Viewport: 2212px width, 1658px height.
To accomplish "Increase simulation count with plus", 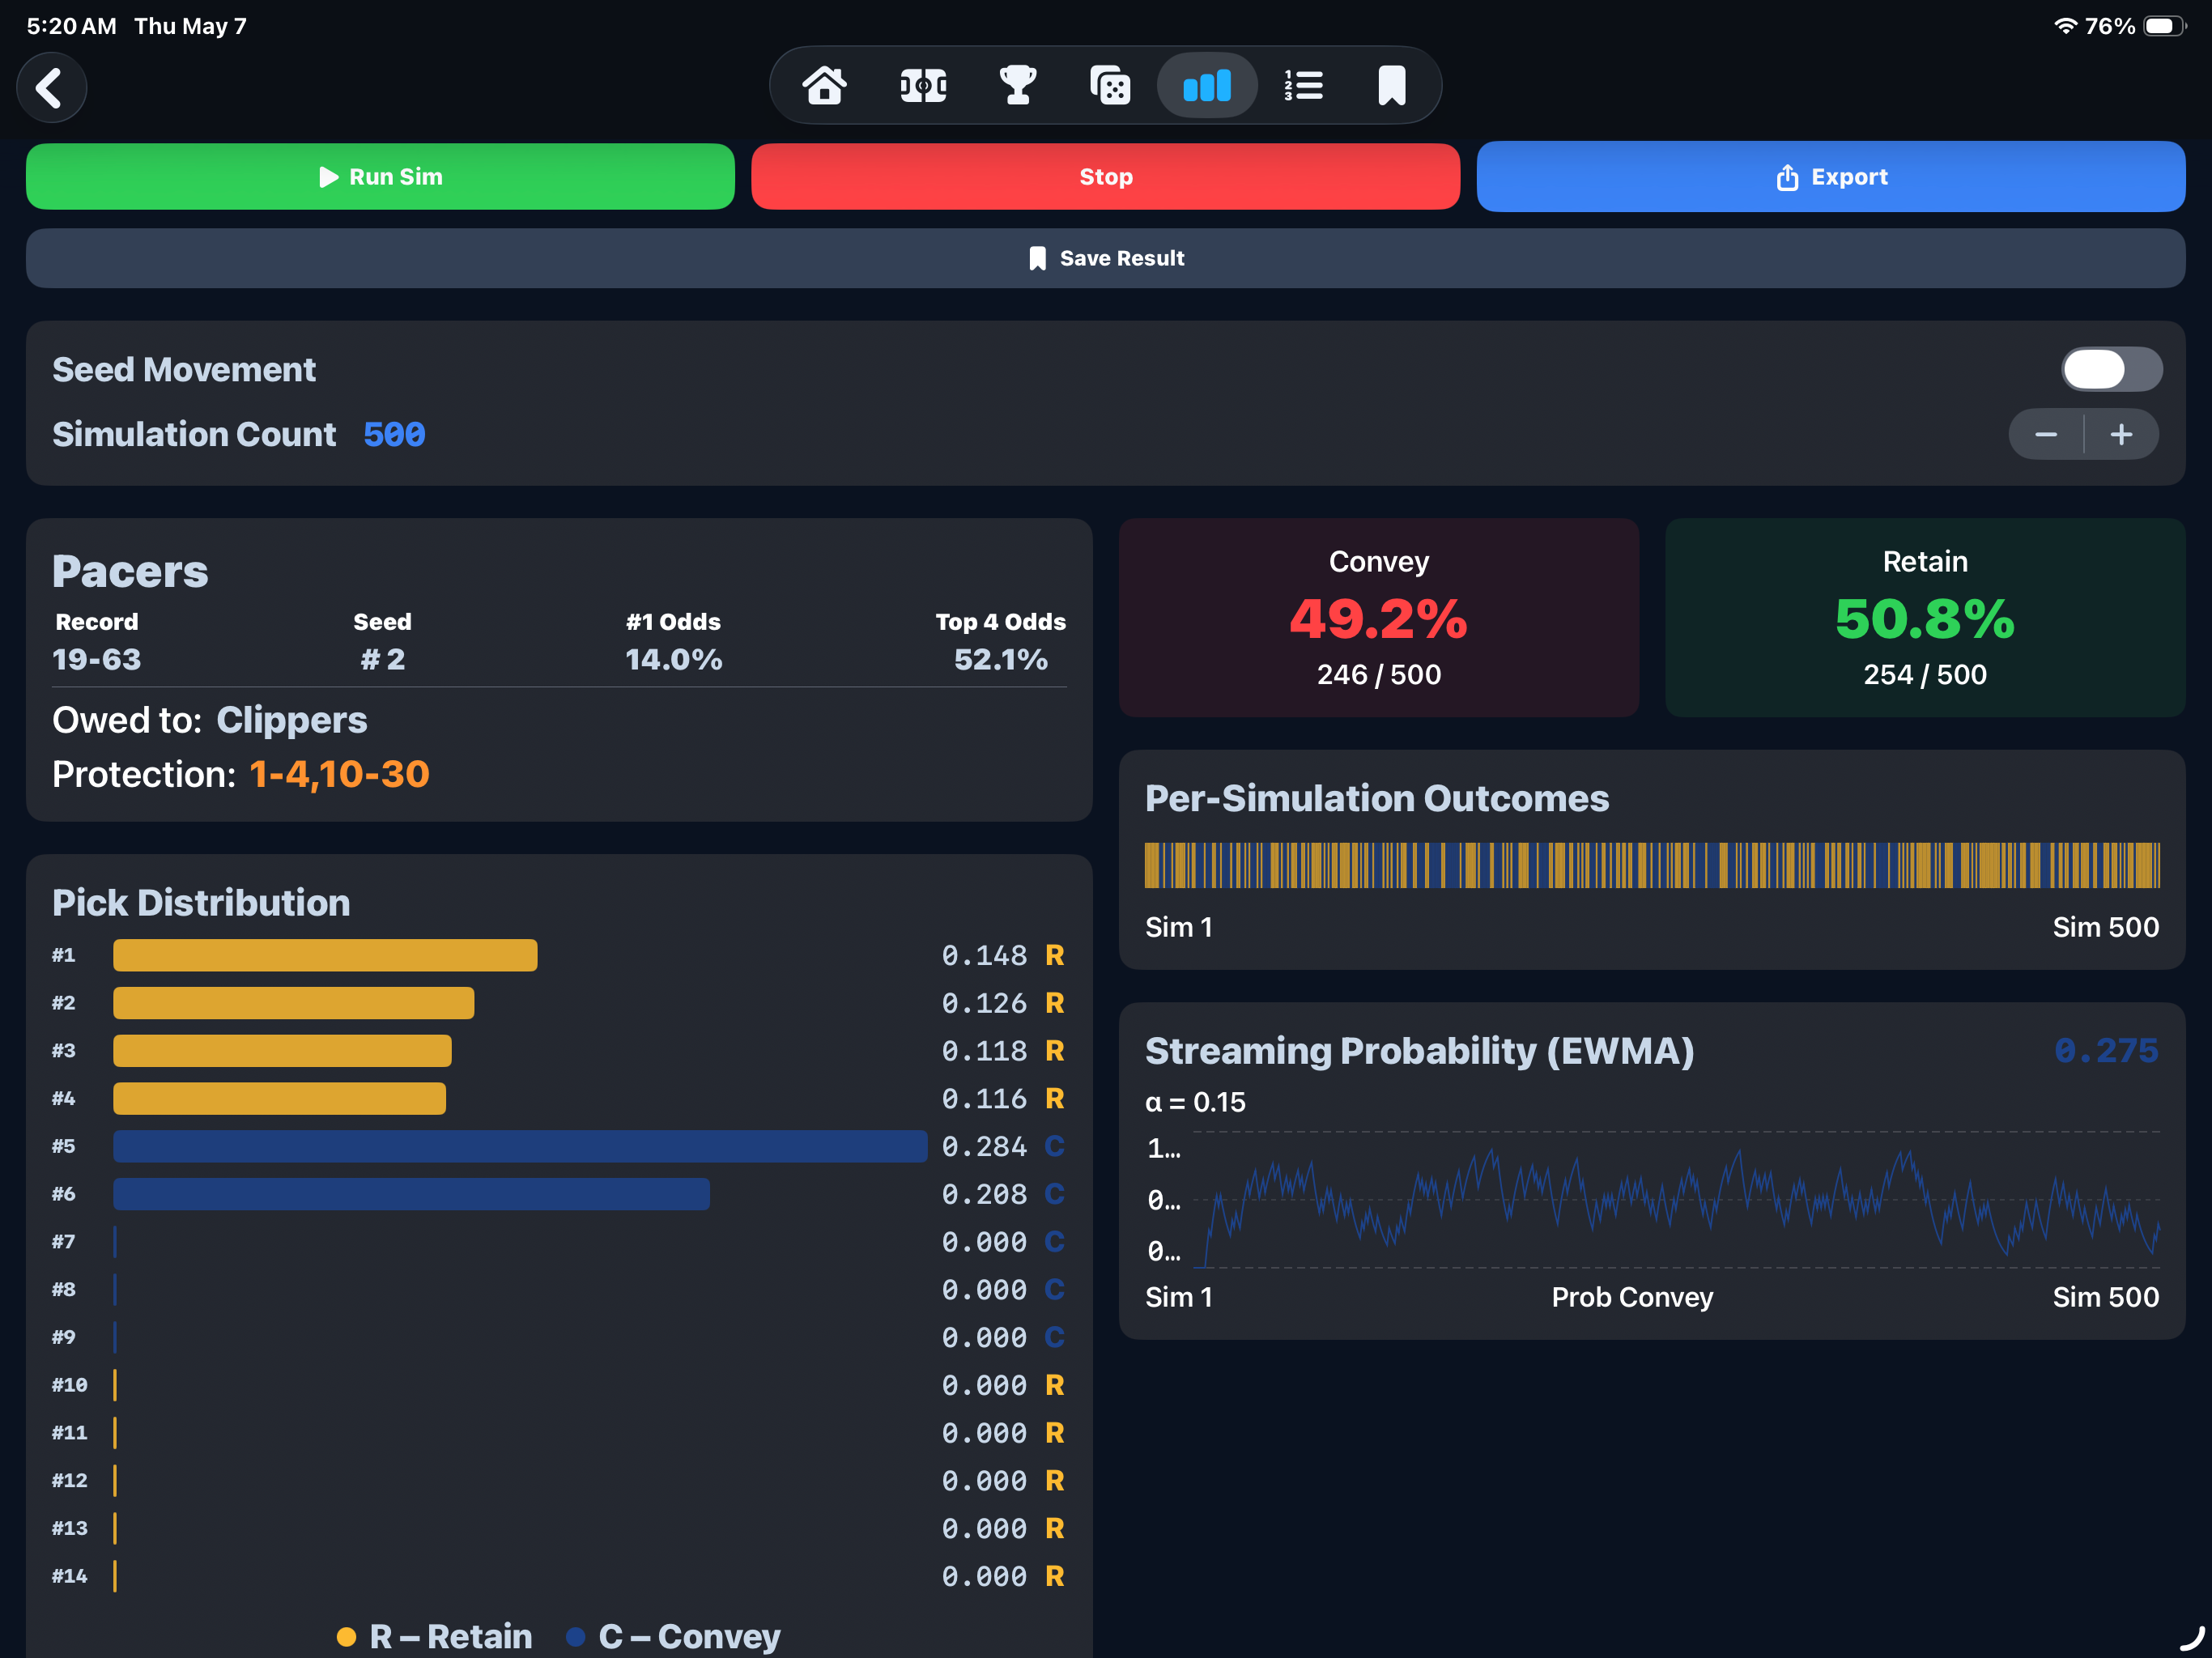I will tap(2121, 435).
